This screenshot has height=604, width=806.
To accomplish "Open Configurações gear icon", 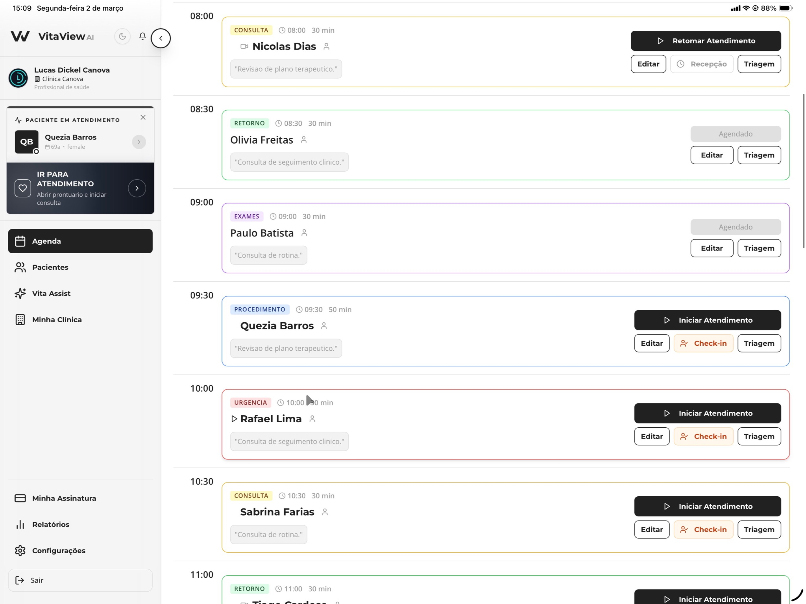I will [20, 551].
